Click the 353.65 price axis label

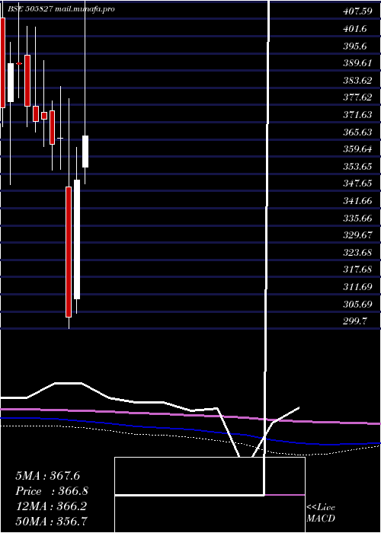[357, 167]
